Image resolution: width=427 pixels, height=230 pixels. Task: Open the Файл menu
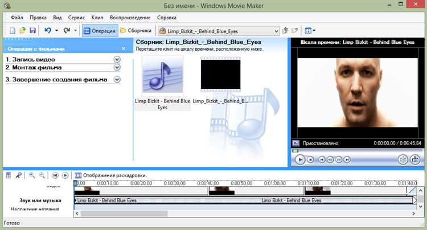[17, 18]
